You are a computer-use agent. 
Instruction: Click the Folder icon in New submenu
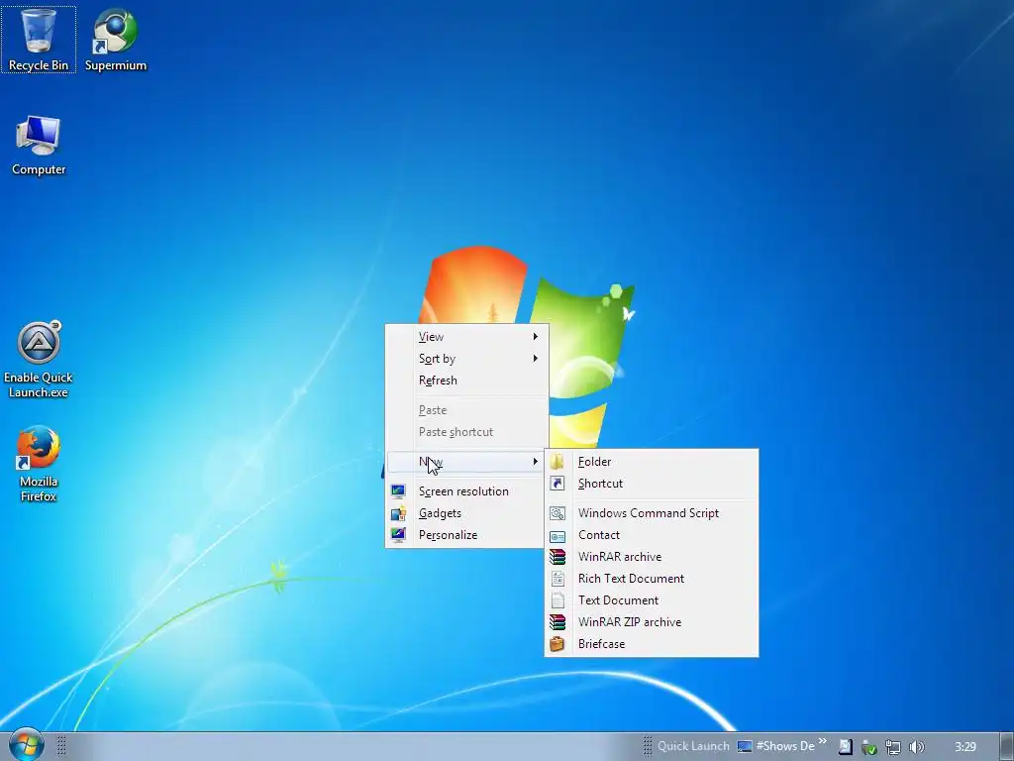(x=557, y=462)
